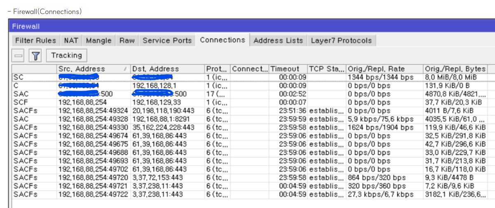Switch to Address Lists tab
This screenshot has height=208, width=495.
tap(278, 40)
